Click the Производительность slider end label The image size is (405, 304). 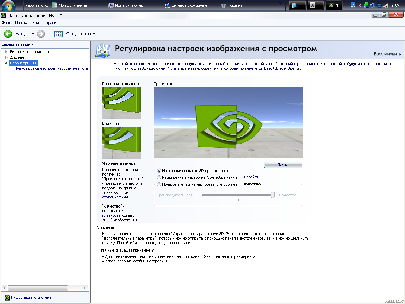tap(175, 195)
